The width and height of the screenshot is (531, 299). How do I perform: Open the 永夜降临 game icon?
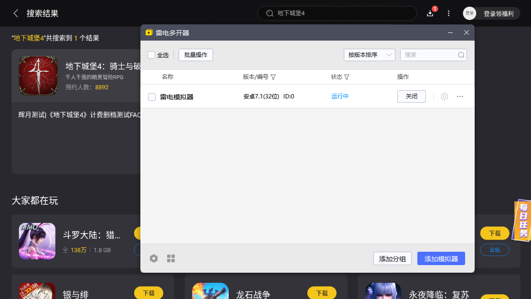383,291
